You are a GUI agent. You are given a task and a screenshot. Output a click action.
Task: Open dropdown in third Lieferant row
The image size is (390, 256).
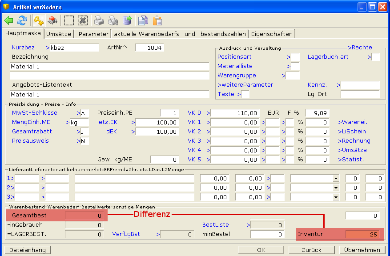(336, 197)
